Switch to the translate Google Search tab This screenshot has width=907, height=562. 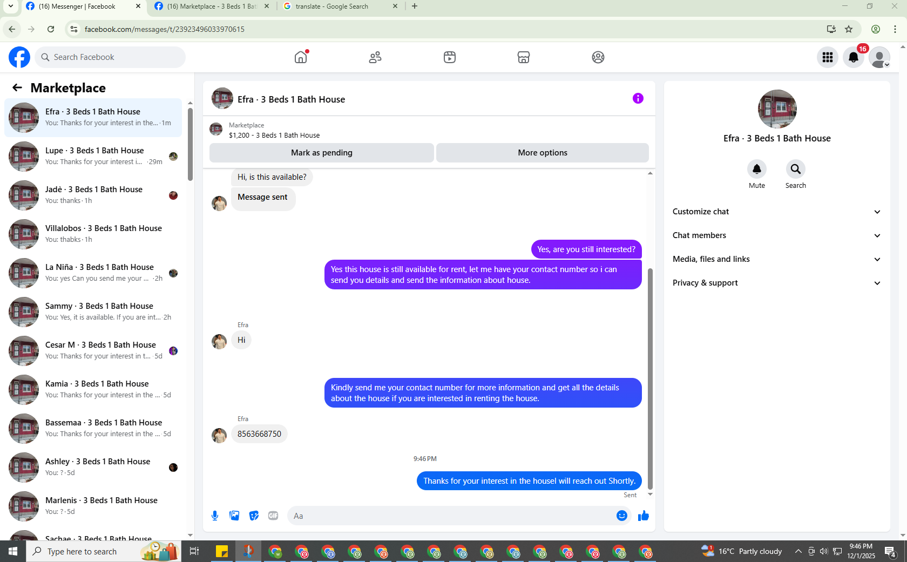340,6
